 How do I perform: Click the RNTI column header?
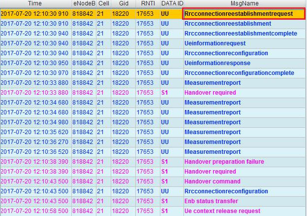(x=148, y=3)
